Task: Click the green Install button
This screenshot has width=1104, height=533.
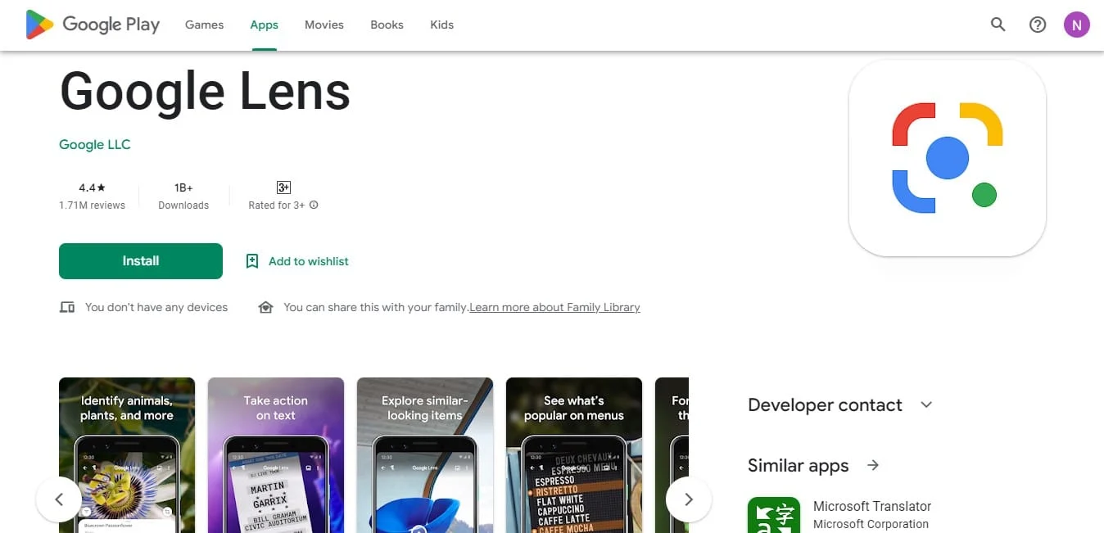Action: (141, 261)
